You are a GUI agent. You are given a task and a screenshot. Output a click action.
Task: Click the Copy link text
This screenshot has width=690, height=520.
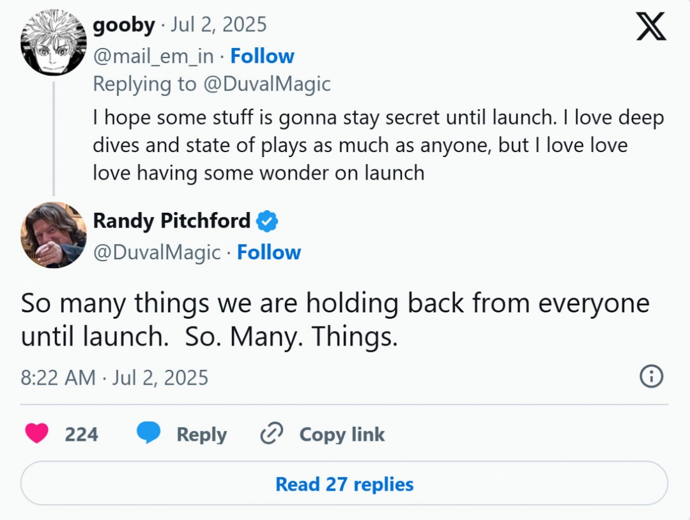(x=342, y=434)
